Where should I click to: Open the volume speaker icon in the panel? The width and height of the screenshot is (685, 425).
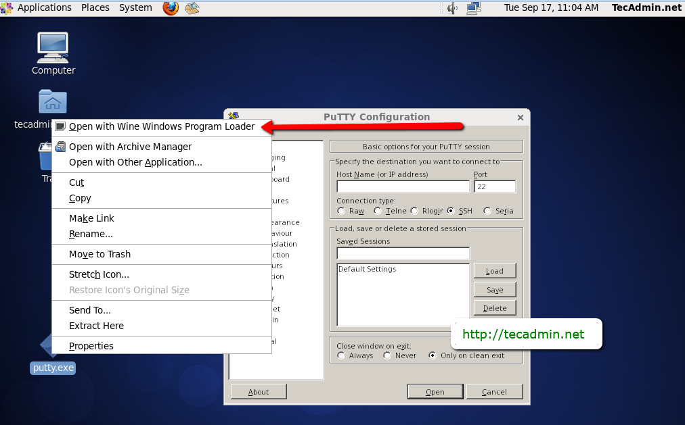(452, 8)
